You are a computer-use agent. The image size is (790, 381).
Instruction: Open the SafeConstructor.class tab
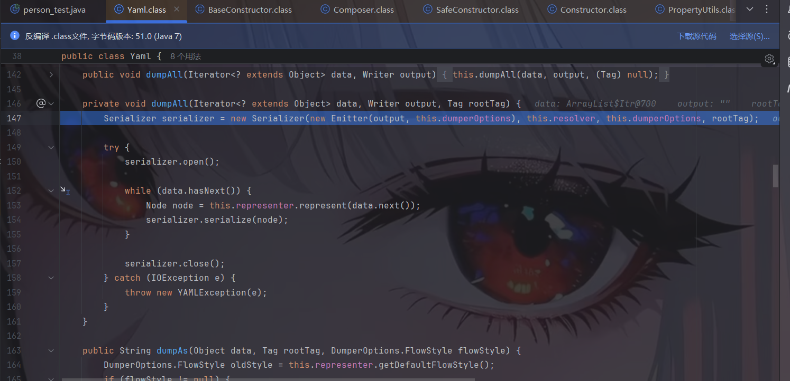point(471,9)
